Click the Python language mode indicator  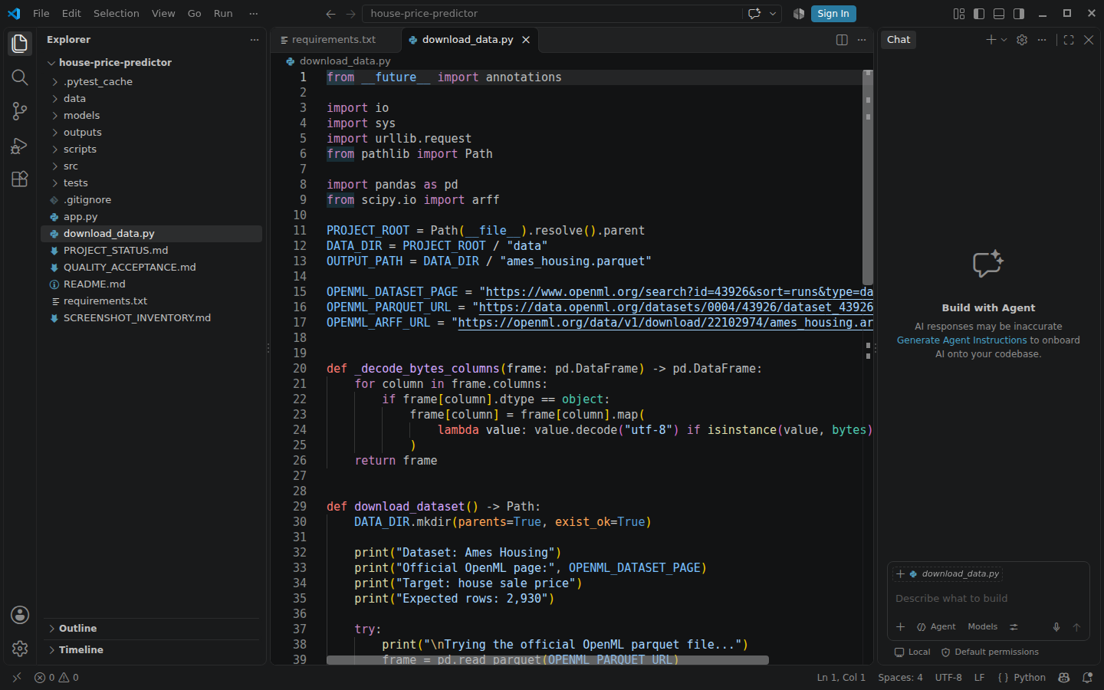[x=1029, y=678]
